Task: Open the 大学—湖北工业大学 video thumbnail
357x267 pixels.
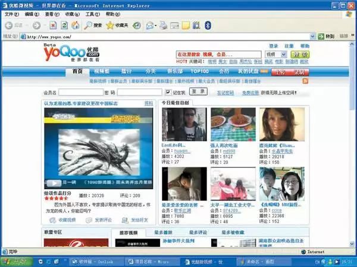Action: pos(233,184)
